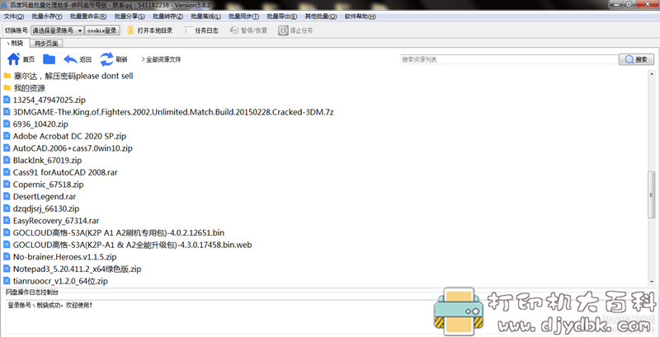Open the 其他批量(Q) menu
The image size is (660, 337).
click(321, 16)
